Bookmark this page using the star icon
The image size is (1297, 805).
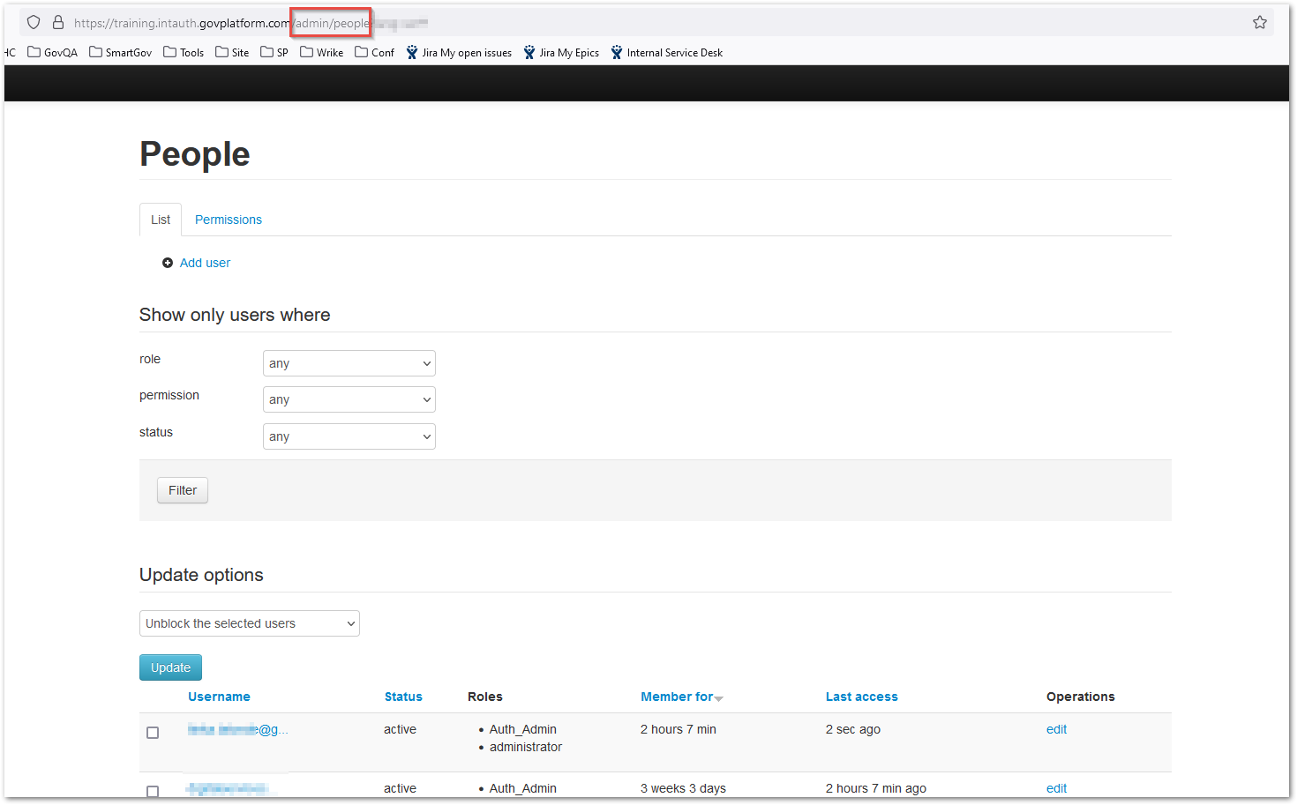pyautogui.click(x=1259, y=21)
